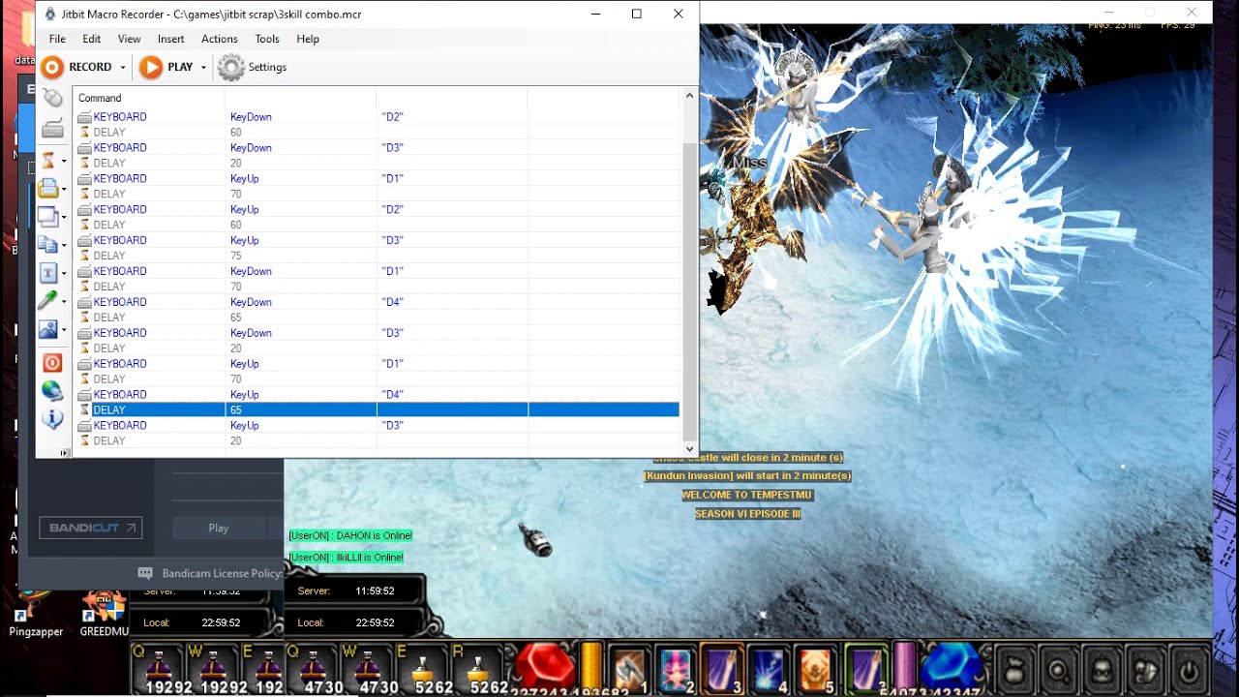1239x697 pixels.
Task: Click the command list scrollbar up arrow
Action: coord(690,95)
